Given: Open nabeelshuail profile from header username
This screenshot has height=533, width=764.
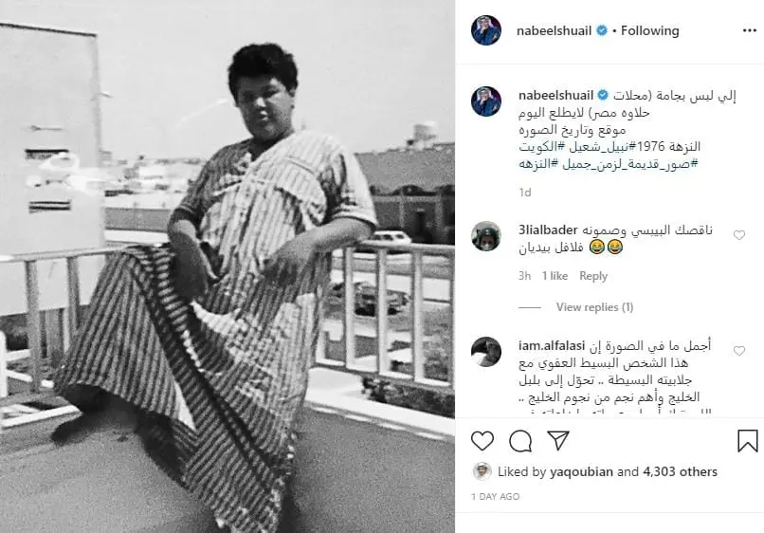Looking at the screenshot, I should point(554,30).
